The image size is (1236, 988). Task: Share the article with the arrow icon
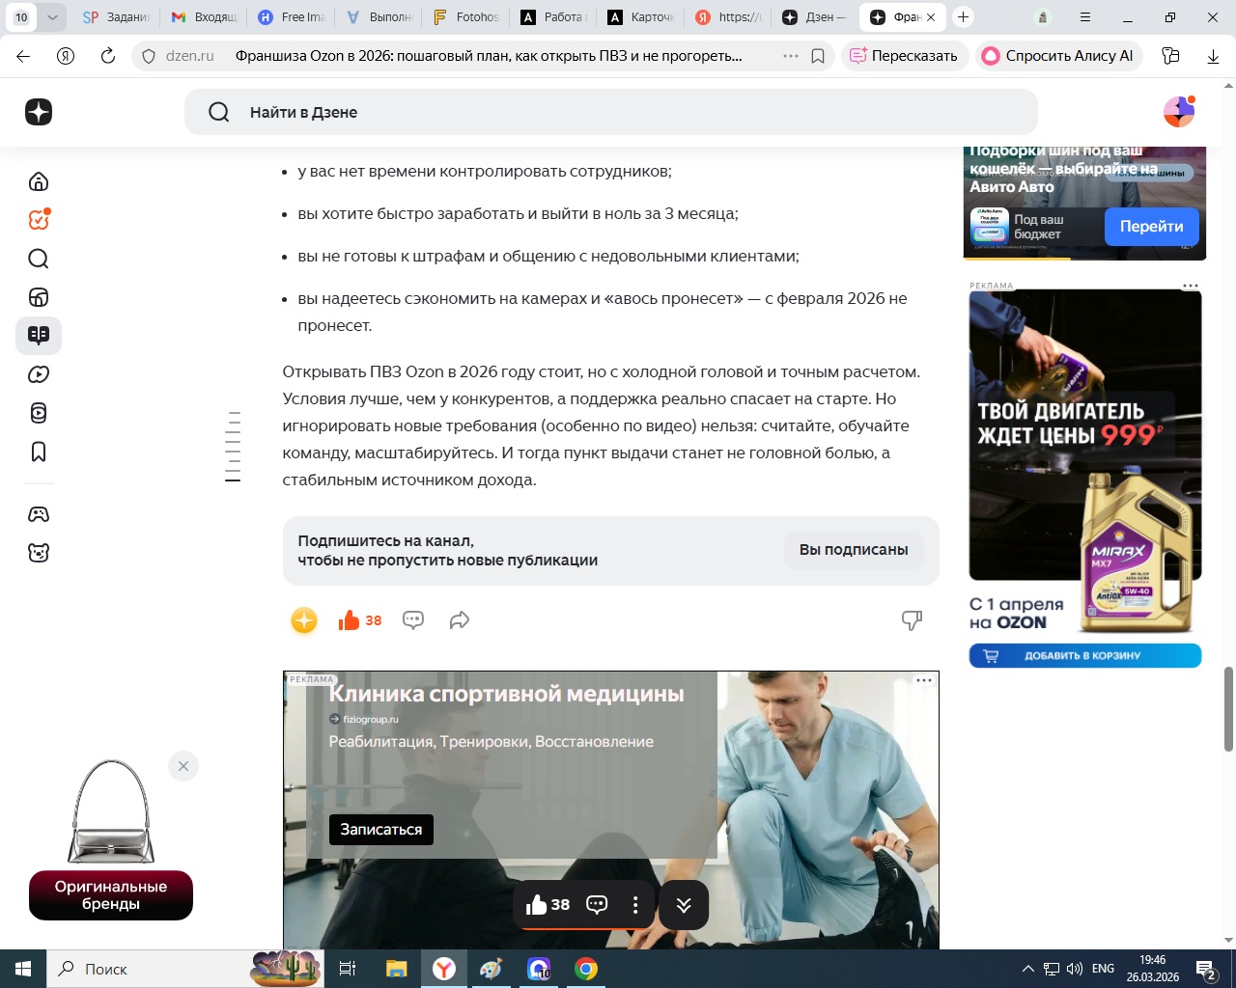coord(460,620)
